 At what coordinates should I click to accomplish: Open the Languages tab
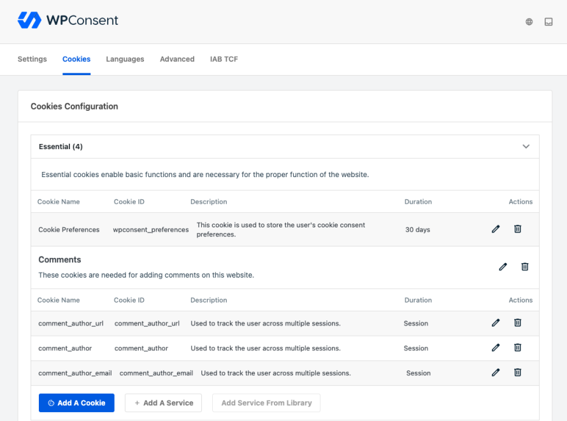coord(125,59)
